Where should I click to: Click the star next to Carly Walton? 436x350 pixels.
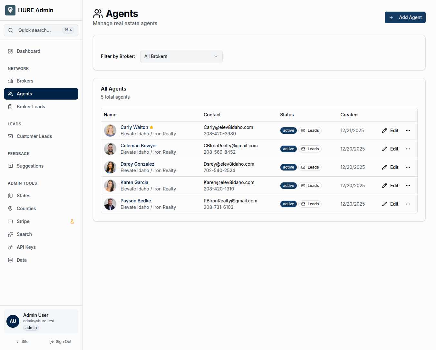click(151, 127)
